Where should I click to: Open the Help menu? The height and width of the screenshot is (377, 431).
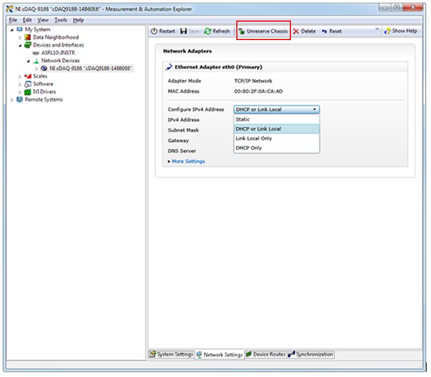[x=78, y=20]
